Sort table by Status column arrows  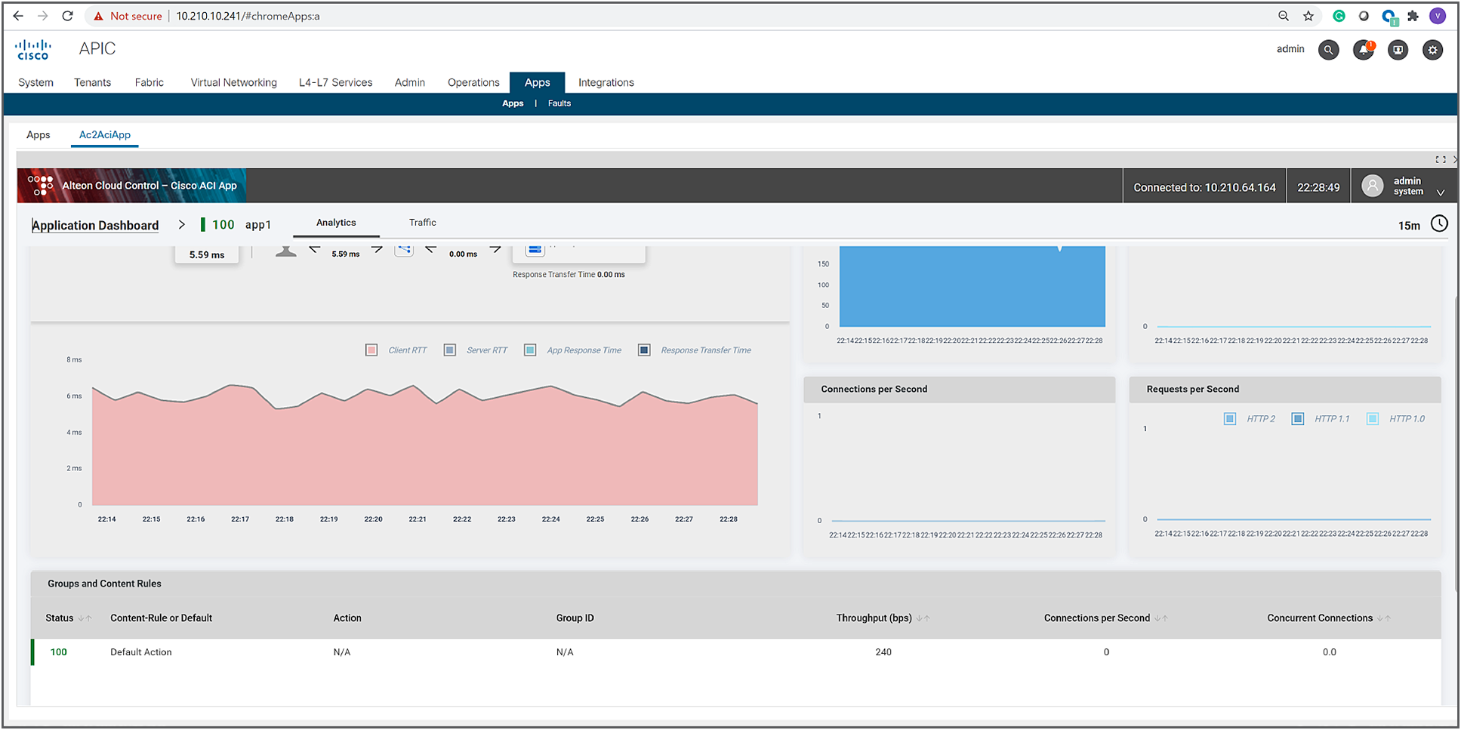(x=85, y=618)
